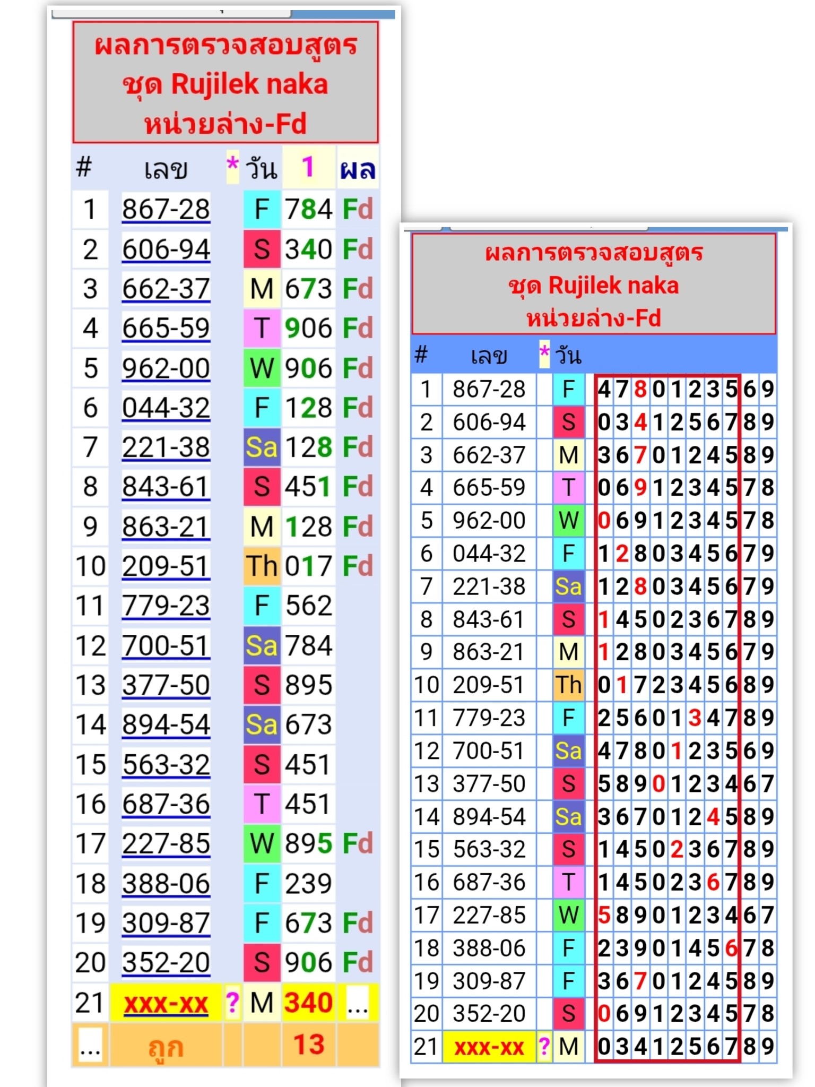Click the orange ถูก footer label
This screenshot has height=1087, width=815.
pos(166,1046)
